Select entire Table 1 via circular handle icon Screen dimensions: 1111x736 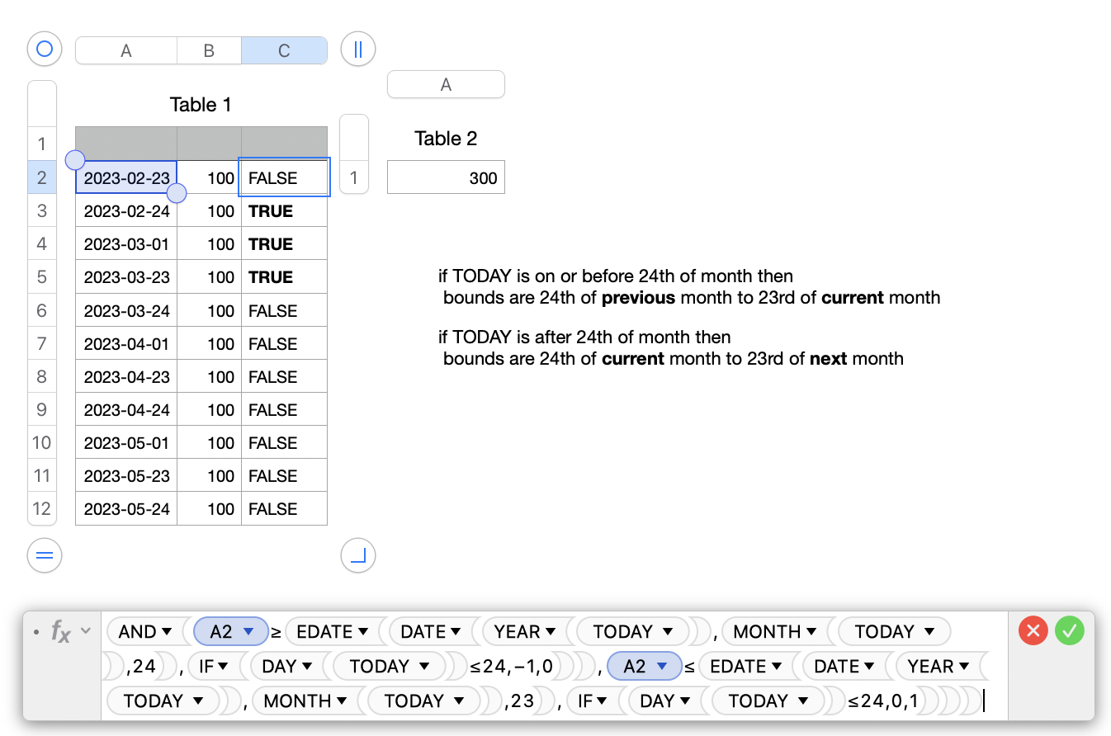coord(44,49)
